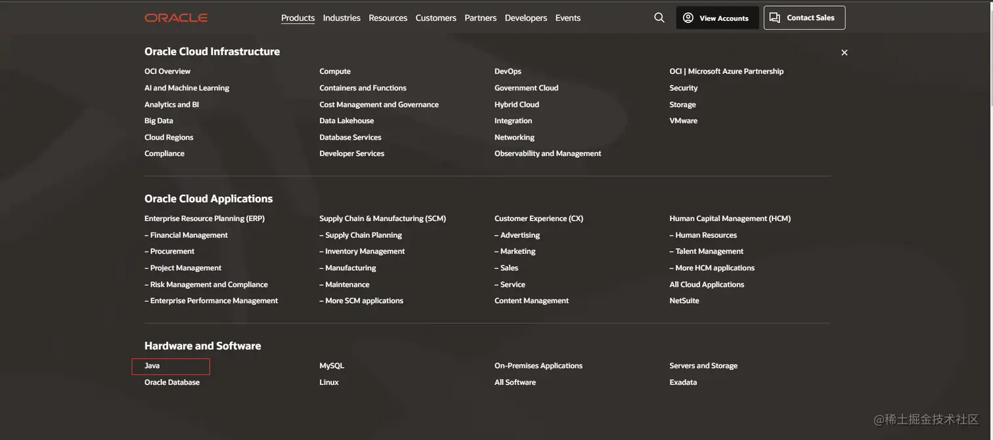
Task: Open the Compliance link
Action: pos(164,153)
